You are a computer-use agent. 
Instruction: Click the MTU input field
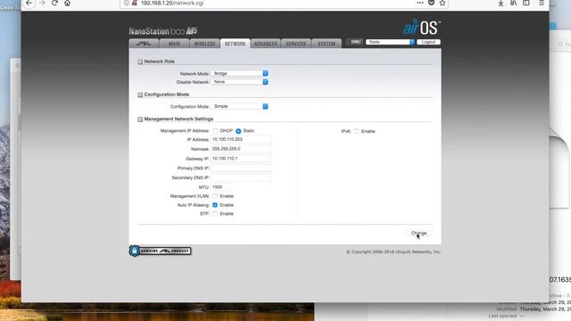[x=220, y=187]
